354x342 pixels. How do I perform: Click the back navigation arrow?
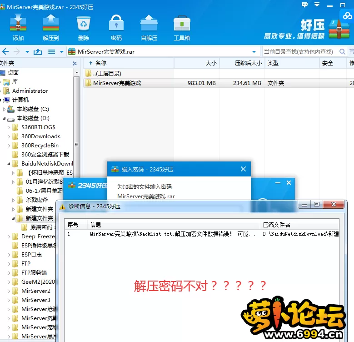point(5,52)
